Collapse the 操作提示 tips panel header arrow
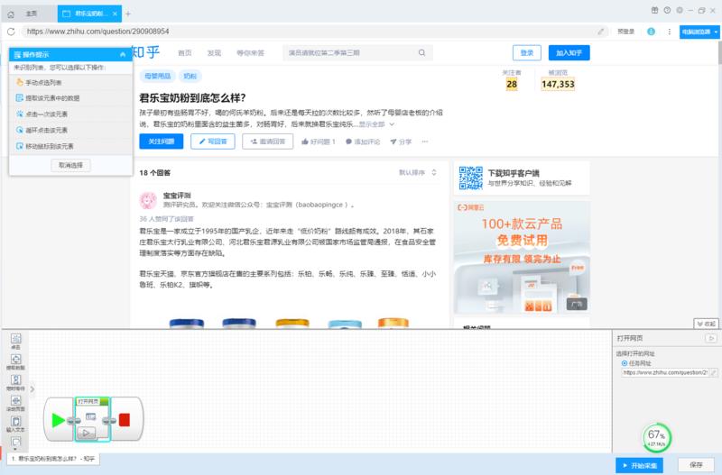 coord(123,55)
